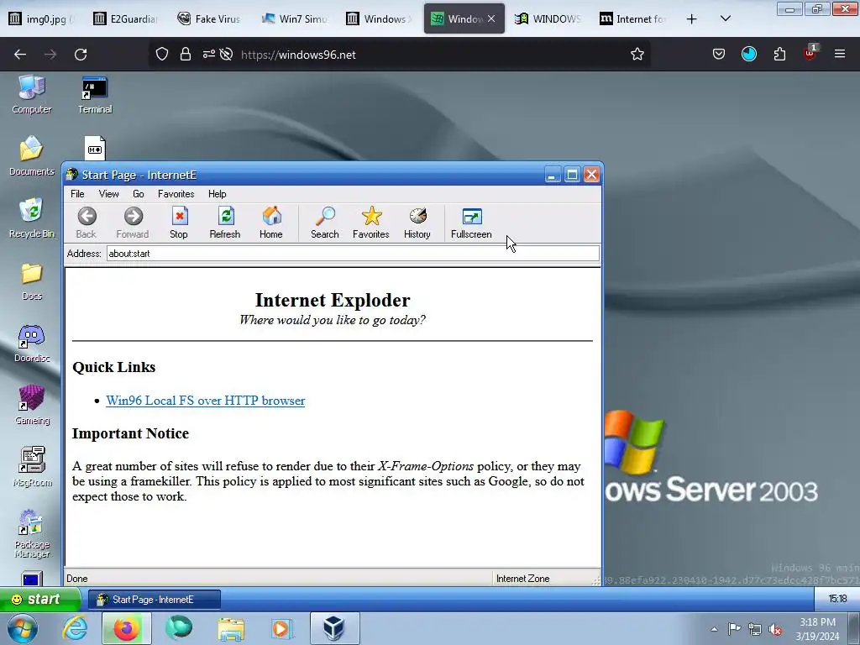Image resolution: width=860 pixels, height=645 pixels.
Task: Open a new Firefox tab
Action: 692,19
